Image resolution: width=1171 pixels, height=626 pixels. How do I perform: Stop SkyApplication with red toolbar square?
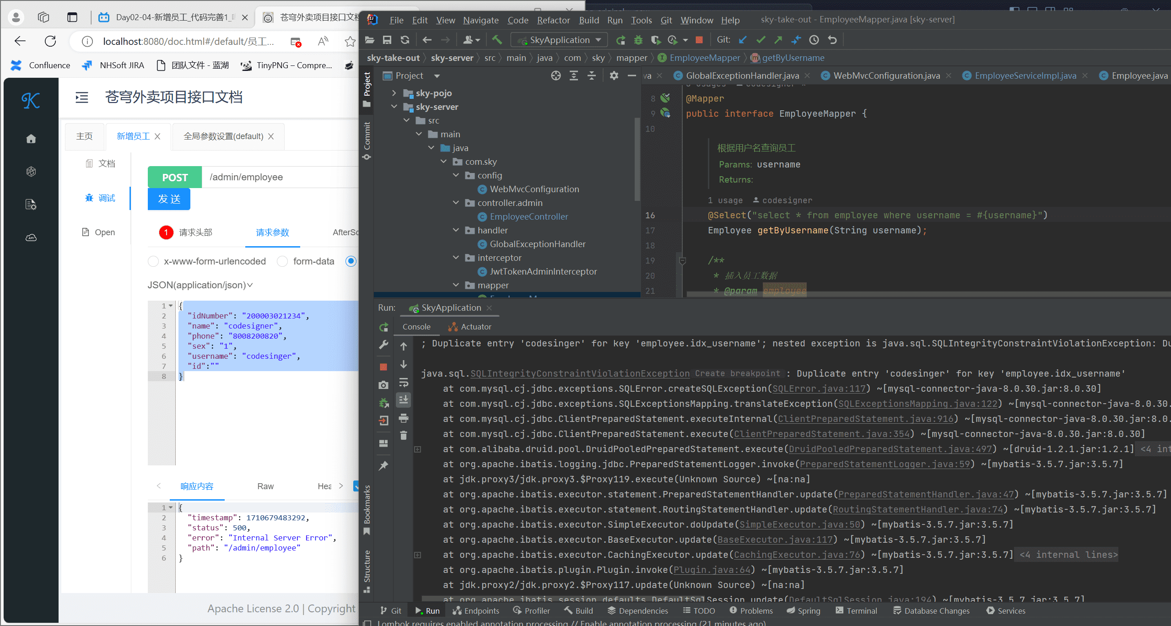(699, 40)
